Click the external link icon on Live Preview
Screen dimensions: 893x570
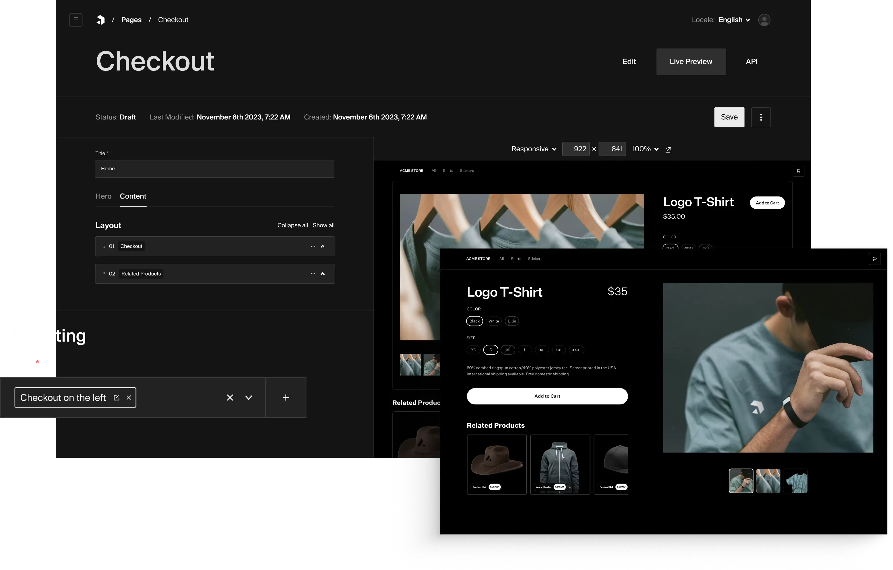[x=668, y=149]
